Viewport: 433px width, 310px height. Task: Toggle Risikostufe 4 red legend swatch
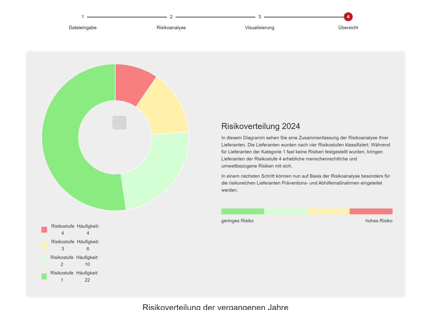(44, 230)
